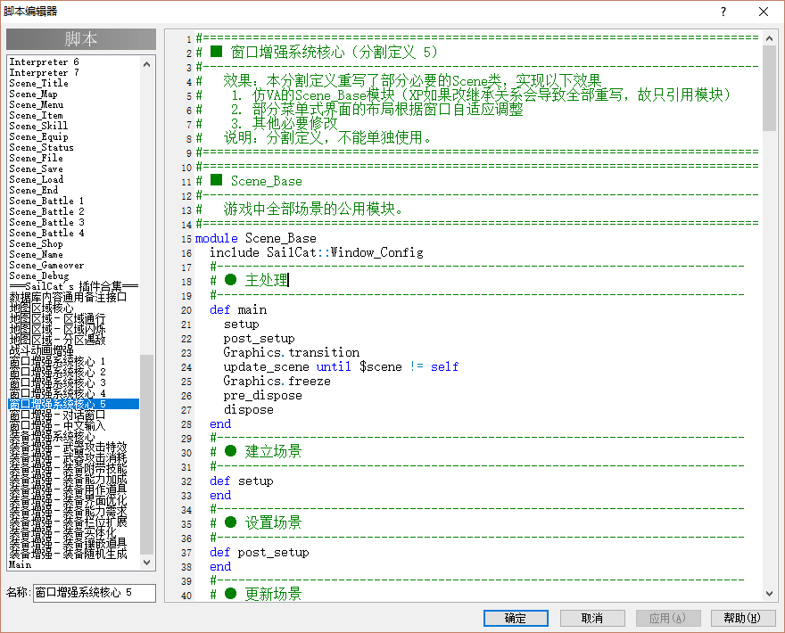
Task: Open the Scene_Item script
Action: tap(36, 115)
